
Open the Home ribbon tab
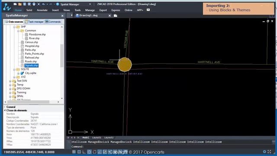18,10
